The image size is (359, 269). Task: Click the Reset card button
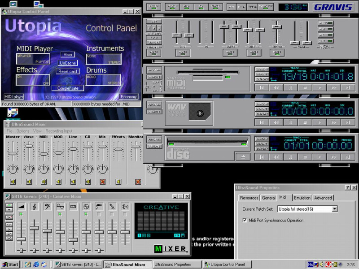tap(68, 71)
